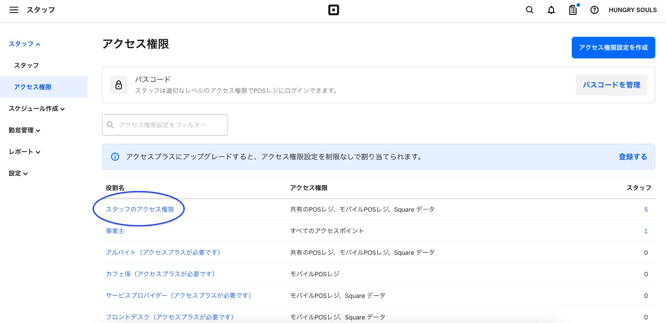666x323 pixels.
Task: Open the clipboard icon with the blue dot
Action: point(573,10)
